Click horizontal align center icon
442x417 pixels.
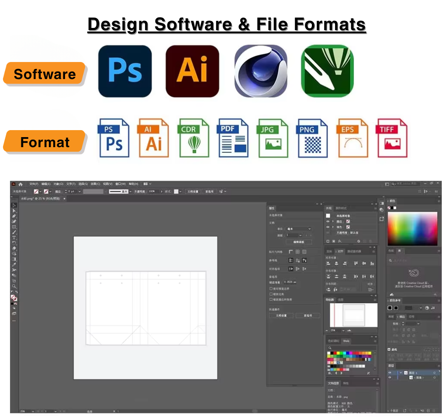[x=336, y=263]
